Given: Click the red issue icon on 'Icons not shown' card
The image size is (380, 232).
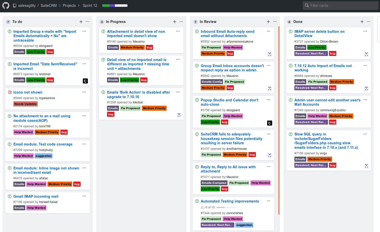Looking at the screenshot, I should [9, 92].
